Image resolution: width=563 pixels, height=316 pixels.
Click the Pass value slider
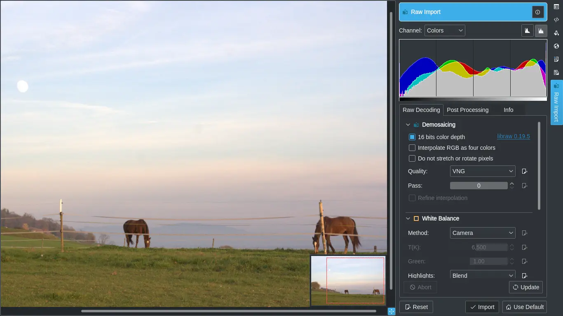coord(479,185)
